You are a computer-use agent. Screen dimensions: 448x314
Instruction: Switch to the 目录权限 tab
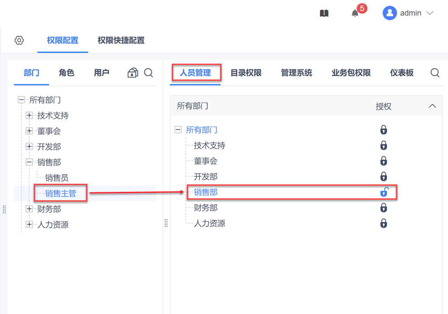click(x=246, y=73)
